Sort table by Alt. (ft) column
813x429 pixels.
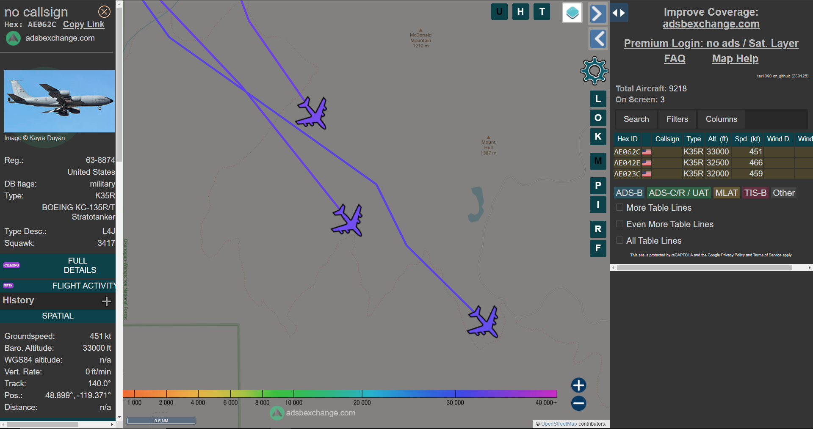tap(718, 139)
